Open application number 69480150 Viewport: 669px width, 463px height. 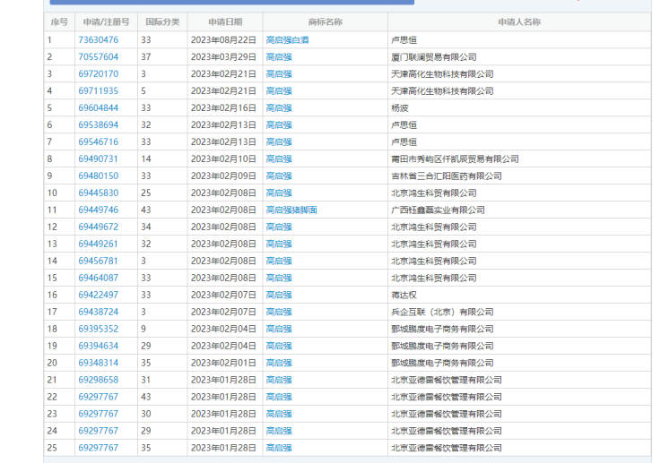(x=98, y=176)
